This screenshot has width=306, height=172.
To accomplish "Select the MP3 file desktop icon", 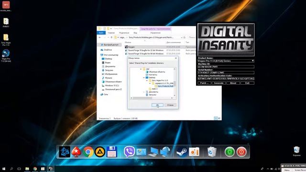I will (6, 6).
